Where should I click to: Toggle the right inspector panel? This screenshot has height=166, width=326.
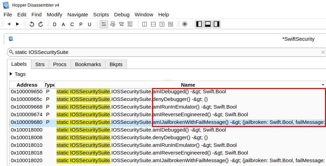tap(217, 24)
